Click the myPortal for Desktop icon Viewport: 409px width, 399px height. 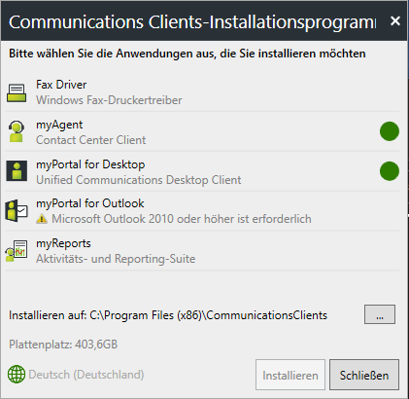(x=17, y=171)
